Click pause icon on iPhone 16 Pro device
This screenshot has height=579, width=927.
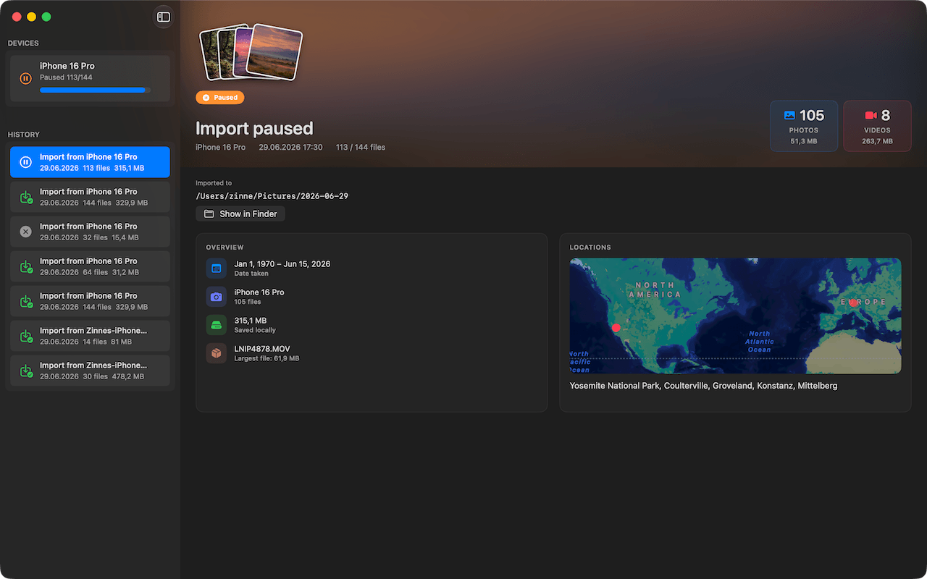pos(25,78)
